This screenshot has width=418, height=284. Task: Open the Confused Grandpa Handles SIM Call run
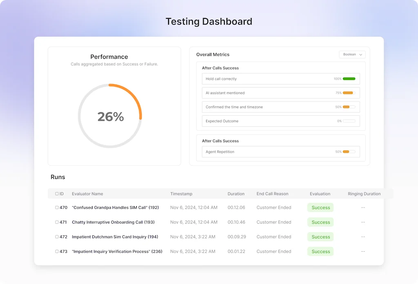click(x=115, y=208)
